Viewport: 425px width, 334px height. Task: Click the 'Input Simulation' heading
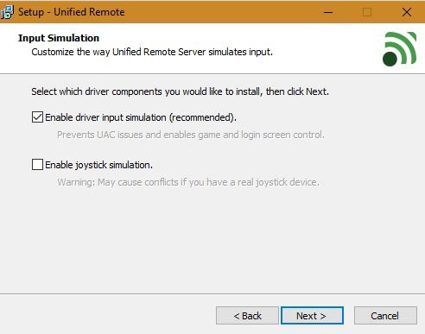click(59, 38)
